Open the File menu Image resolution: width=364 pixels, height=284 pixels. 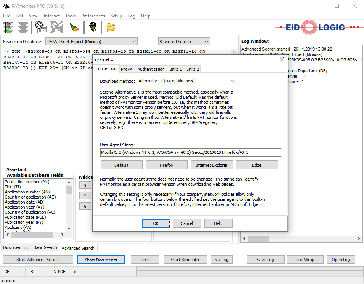[7, 16]
